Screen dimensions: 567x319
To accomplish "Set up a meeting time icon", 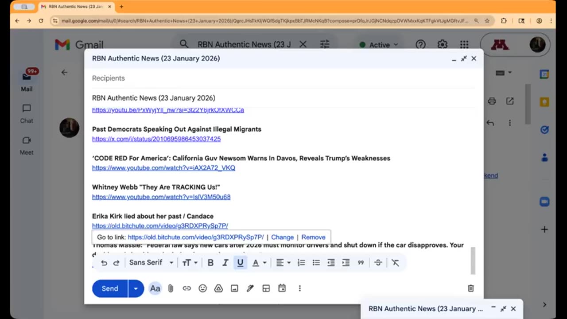I will (x=282, y=288).
